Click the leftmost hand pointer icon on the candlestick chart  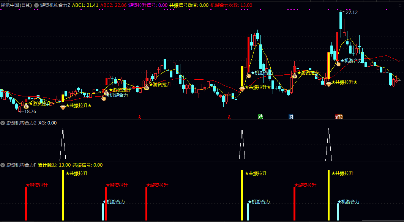click(x=104, y=98)
